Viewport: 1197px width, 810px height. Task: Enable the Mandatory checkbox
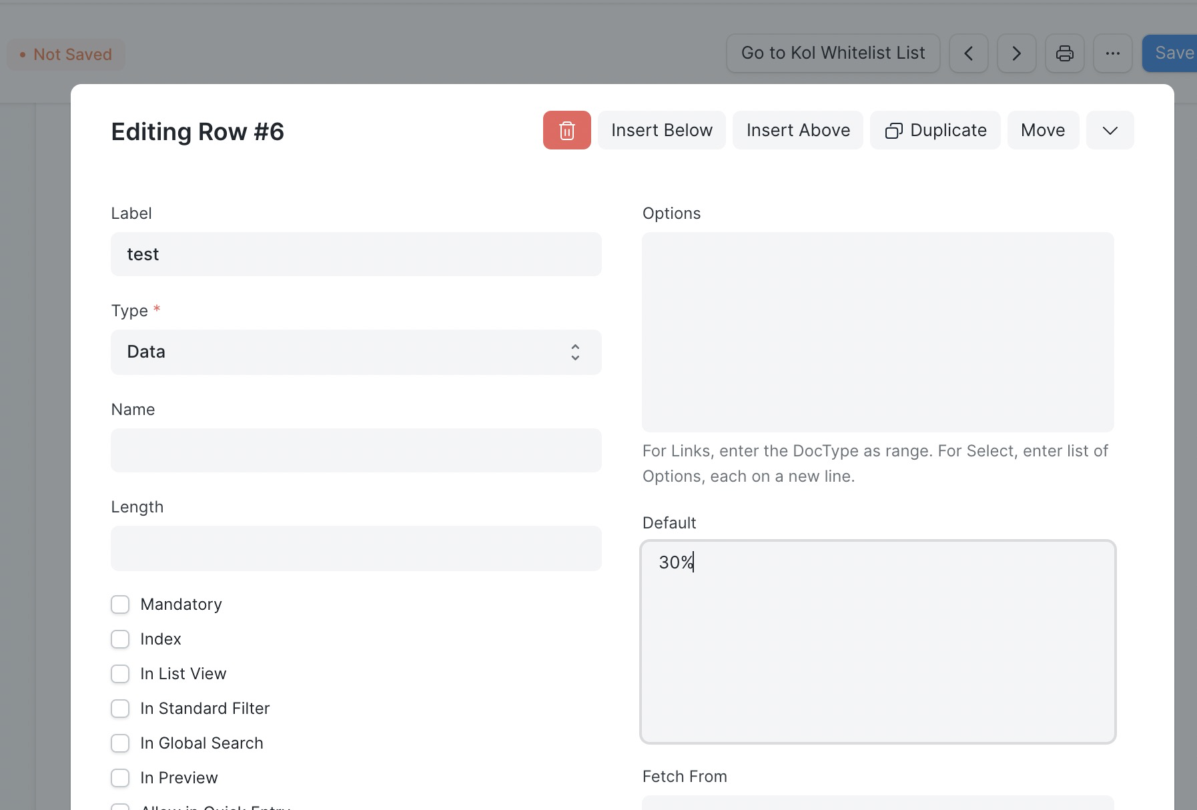click(x=120, y=604)
